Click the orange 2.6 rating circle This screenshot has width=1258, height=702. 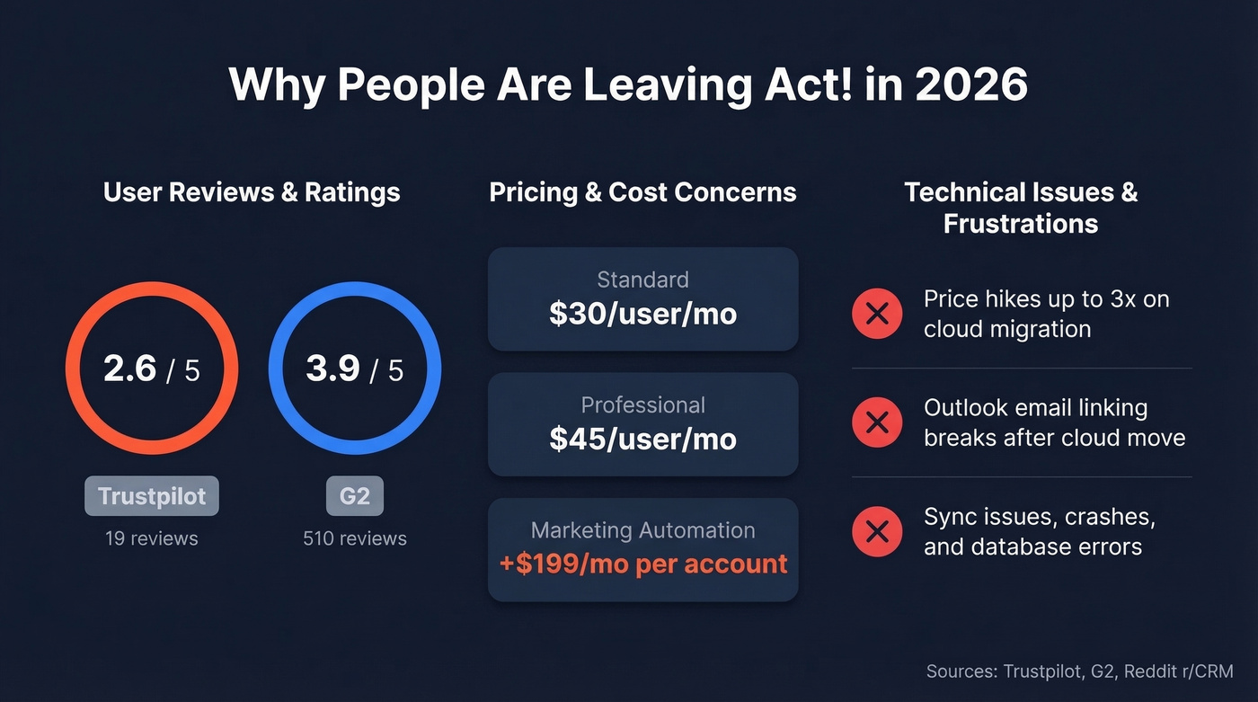click(152, 369)
